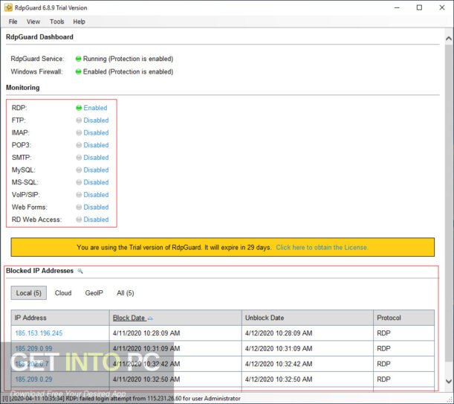The height and width of the screenshot is (404, 454).
Task: Switch to the All (5) tab
Action: point(126,293)
